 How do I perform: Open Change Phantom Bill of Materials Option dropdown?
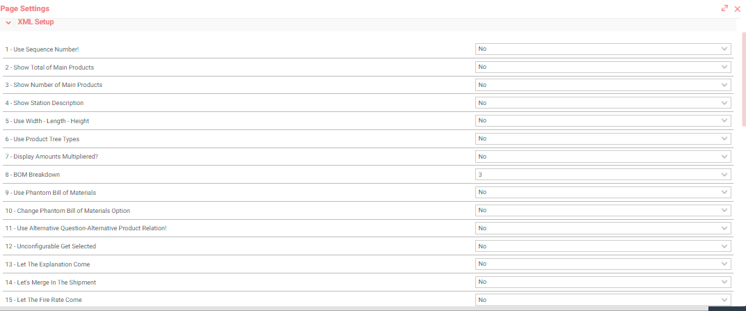(603, 210)
